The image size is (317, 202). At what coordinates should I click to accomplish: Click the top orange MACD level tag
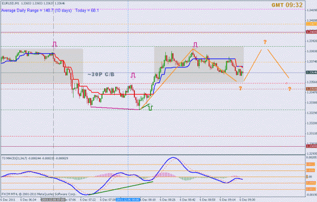[x=310, y=164]
